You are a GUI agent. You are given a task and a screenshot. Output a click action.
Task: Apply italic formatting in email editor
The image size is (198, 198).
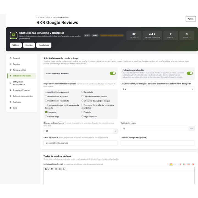tap(49, 169)
